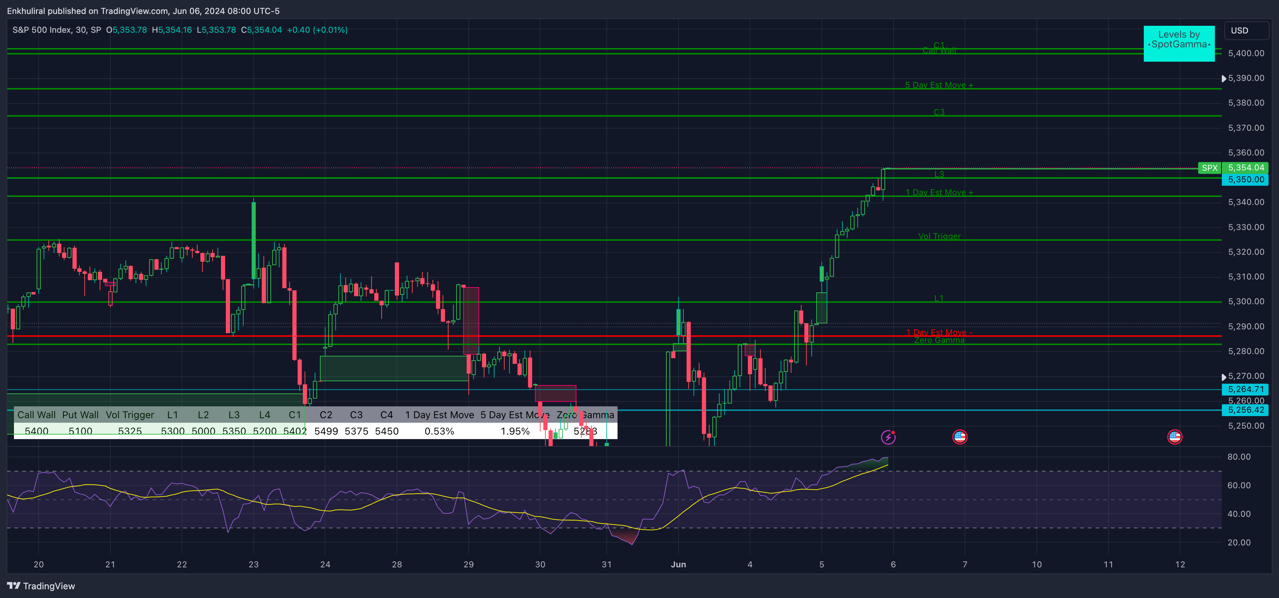The width and height of the screenshot is (1279, 598).
Task: Click the Levels by SpotGamma box
Action: [1179, 44]
